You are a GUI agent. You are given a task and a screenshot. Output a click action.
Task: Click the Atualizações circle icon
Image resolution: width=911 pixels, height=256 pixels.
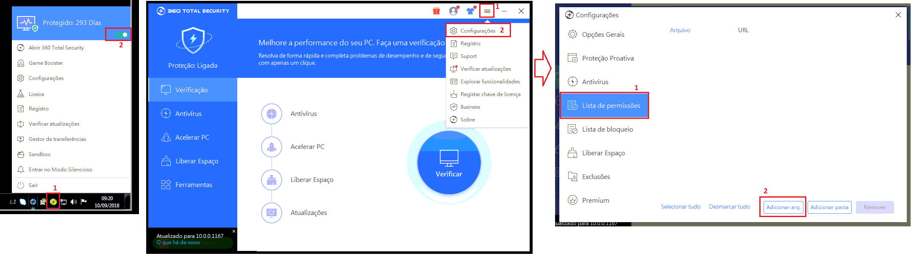272,213
